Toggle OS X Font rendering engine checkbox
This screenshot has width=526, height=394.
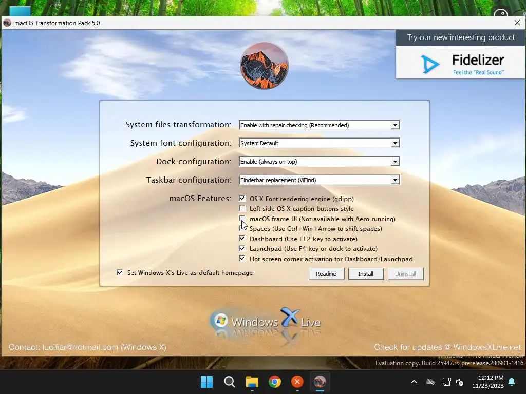pos(242,199)
